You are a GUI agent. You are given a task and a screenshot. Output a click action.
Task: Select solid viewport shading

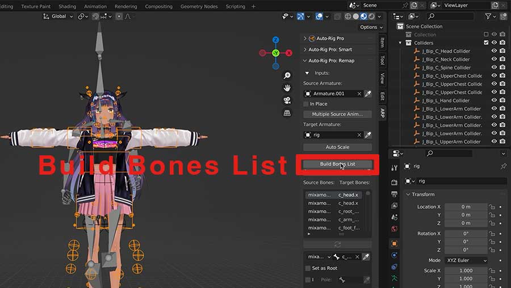(356, 16)
